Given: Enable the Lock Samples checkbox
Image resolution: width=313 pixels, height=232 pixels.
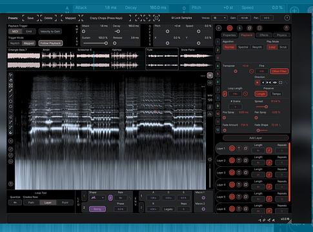Looking at the screenshot, I should click(172, 18).
